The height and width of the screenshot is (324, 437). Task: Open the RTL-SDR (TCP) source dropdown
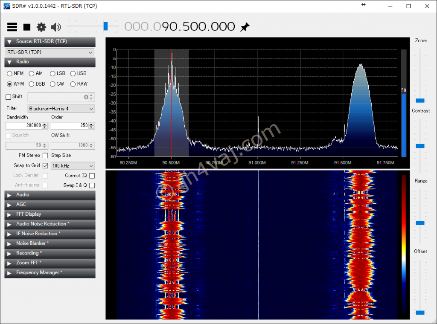(50, 52)
